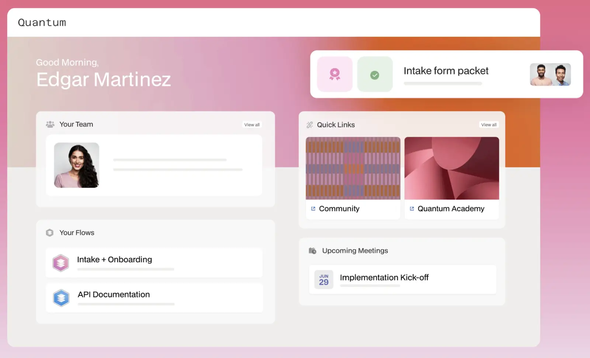Click the JUN 29 date badge
The image size is (590, 358).
323,279
